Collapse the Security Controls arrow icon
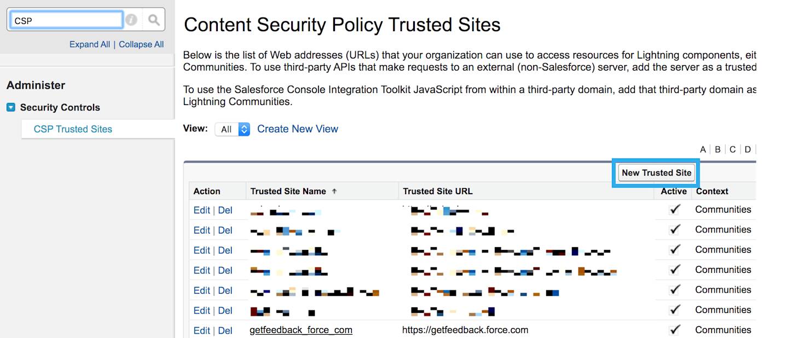Image resolution: width=810 pixels, height=338 pixels. (11, 107)
